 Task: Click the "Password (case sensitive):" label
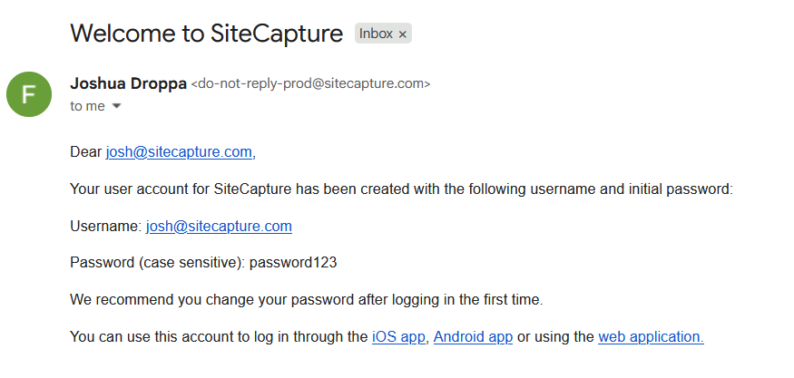[x=157, y=263]
